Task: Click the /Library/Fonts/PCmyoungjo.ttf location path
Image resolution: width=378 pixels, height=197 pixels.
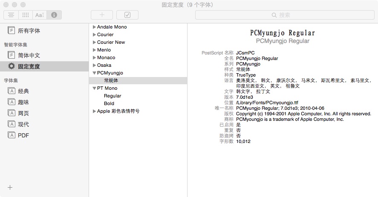Action: tap(267, 103)
